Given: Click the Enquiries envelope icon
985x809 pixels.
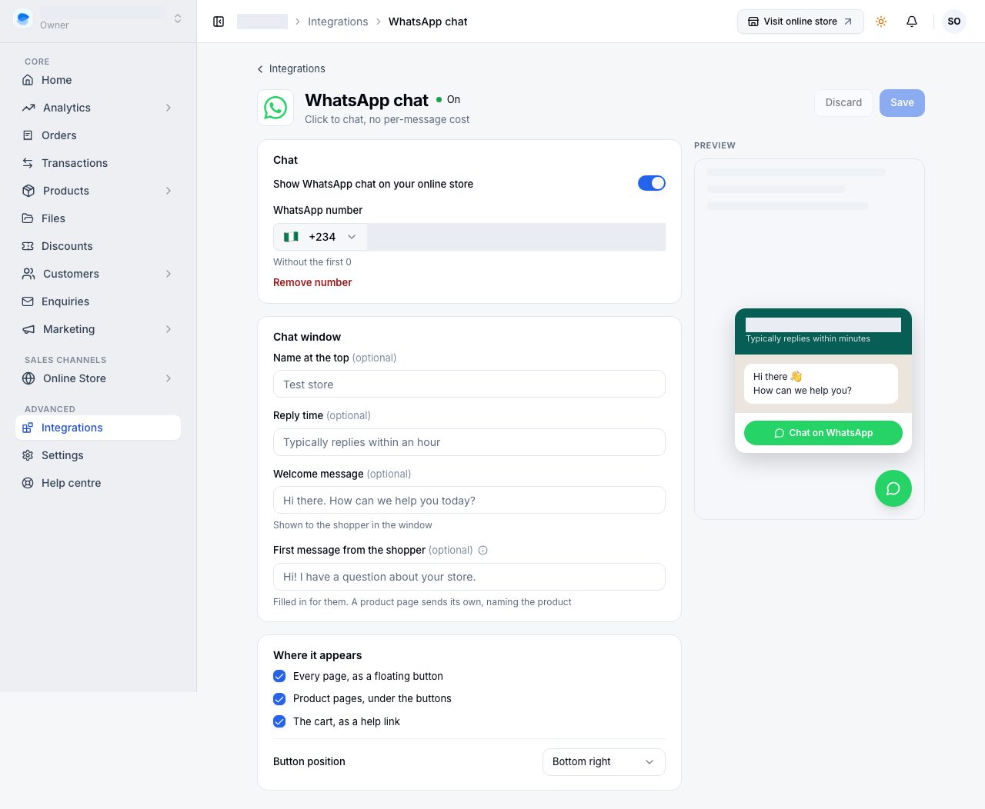Looking at the screenshot, I should point(28,301).
